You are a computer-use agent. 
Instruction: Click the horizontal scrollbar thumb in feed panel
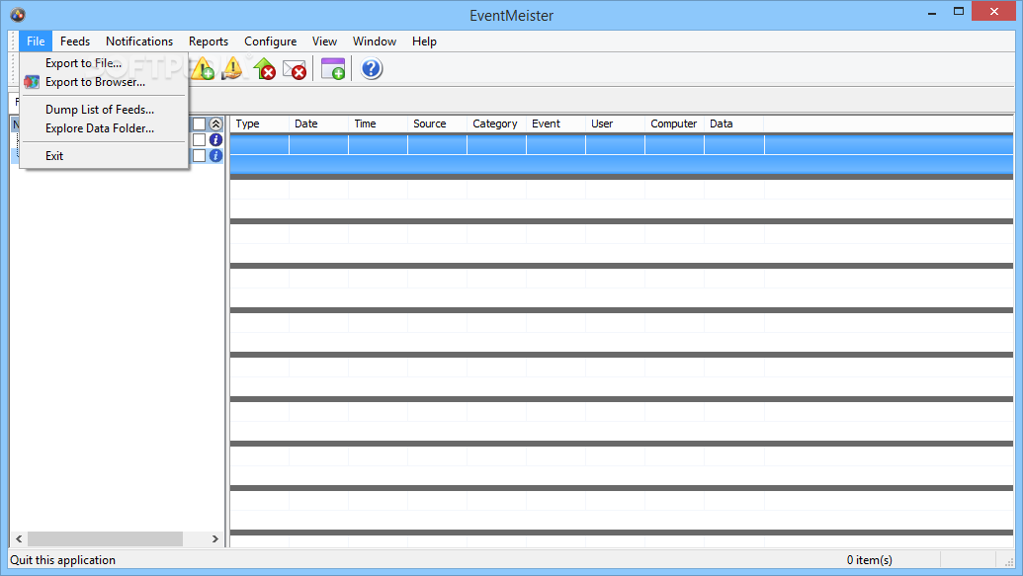coord(105,538)
